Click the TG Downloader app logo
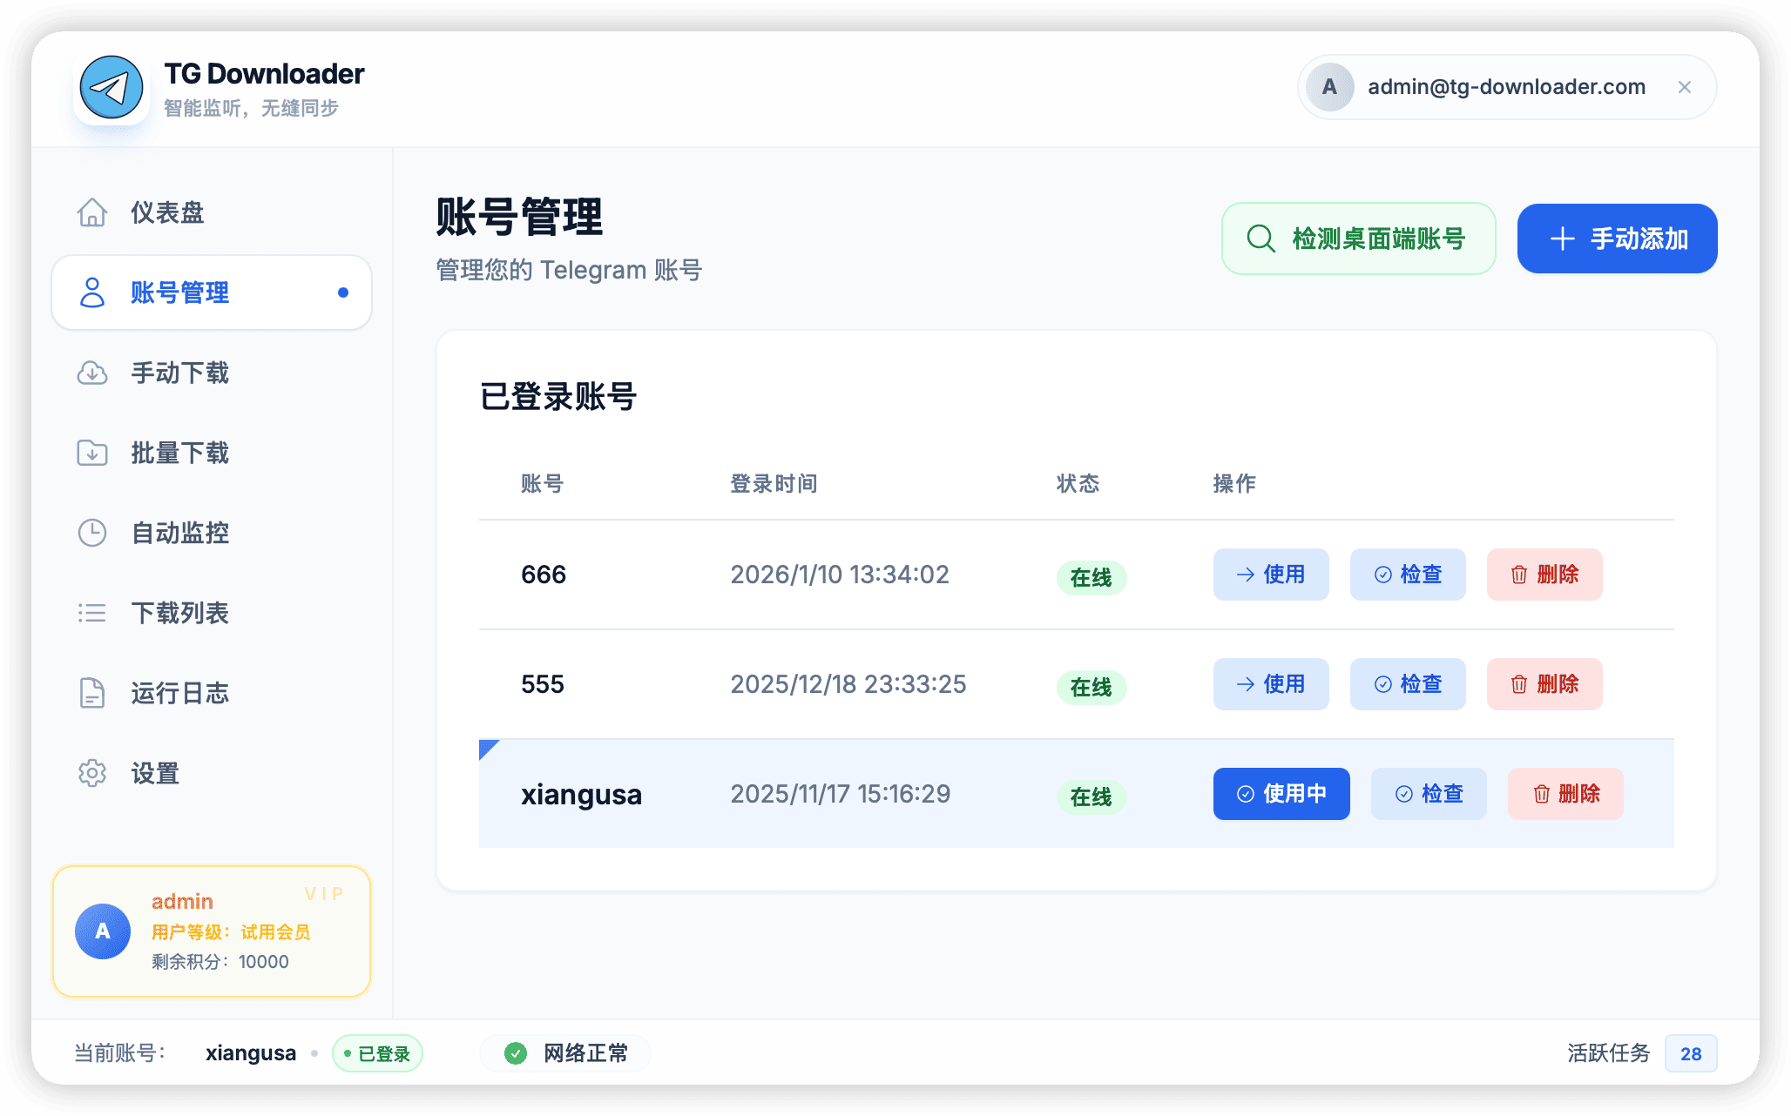 [112, 86]
